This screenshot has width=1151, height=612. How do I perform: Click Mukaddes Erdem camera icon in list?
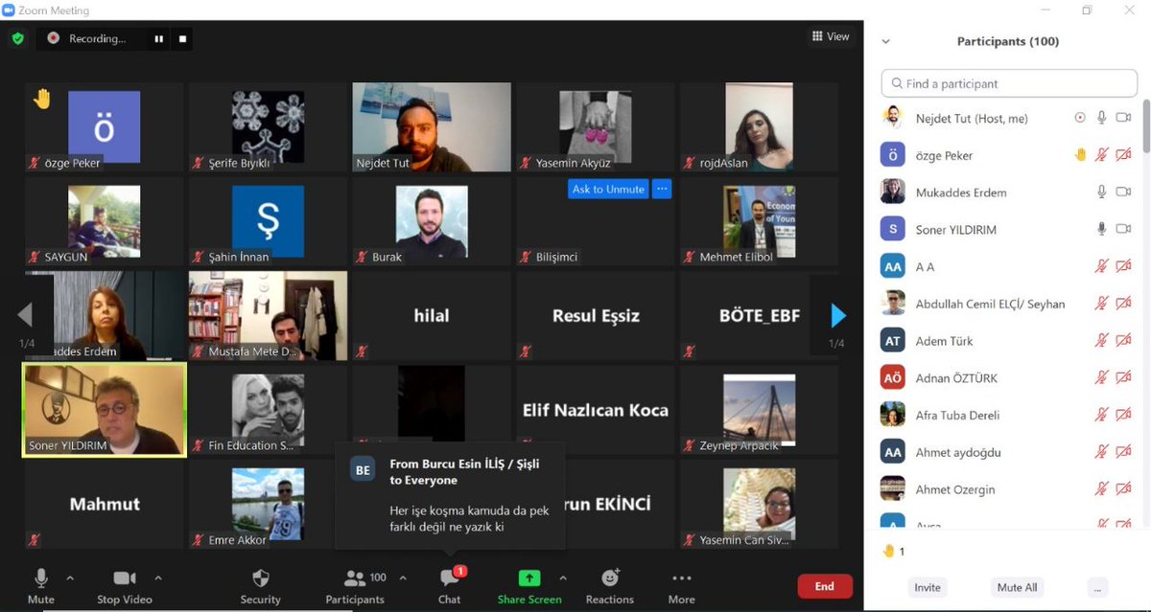click(x=1124, y=192)
